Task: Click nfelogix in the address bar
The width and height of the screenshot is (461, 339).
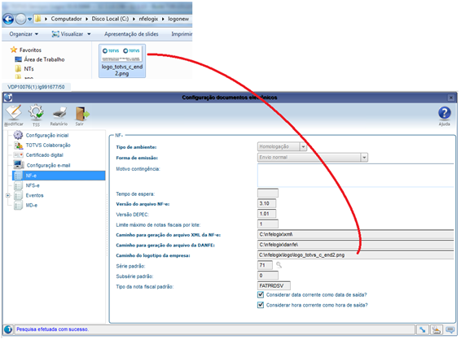Action: 148,19
